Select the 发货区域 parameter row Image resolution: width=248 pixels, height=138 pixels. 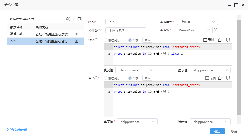coord(45,34)
